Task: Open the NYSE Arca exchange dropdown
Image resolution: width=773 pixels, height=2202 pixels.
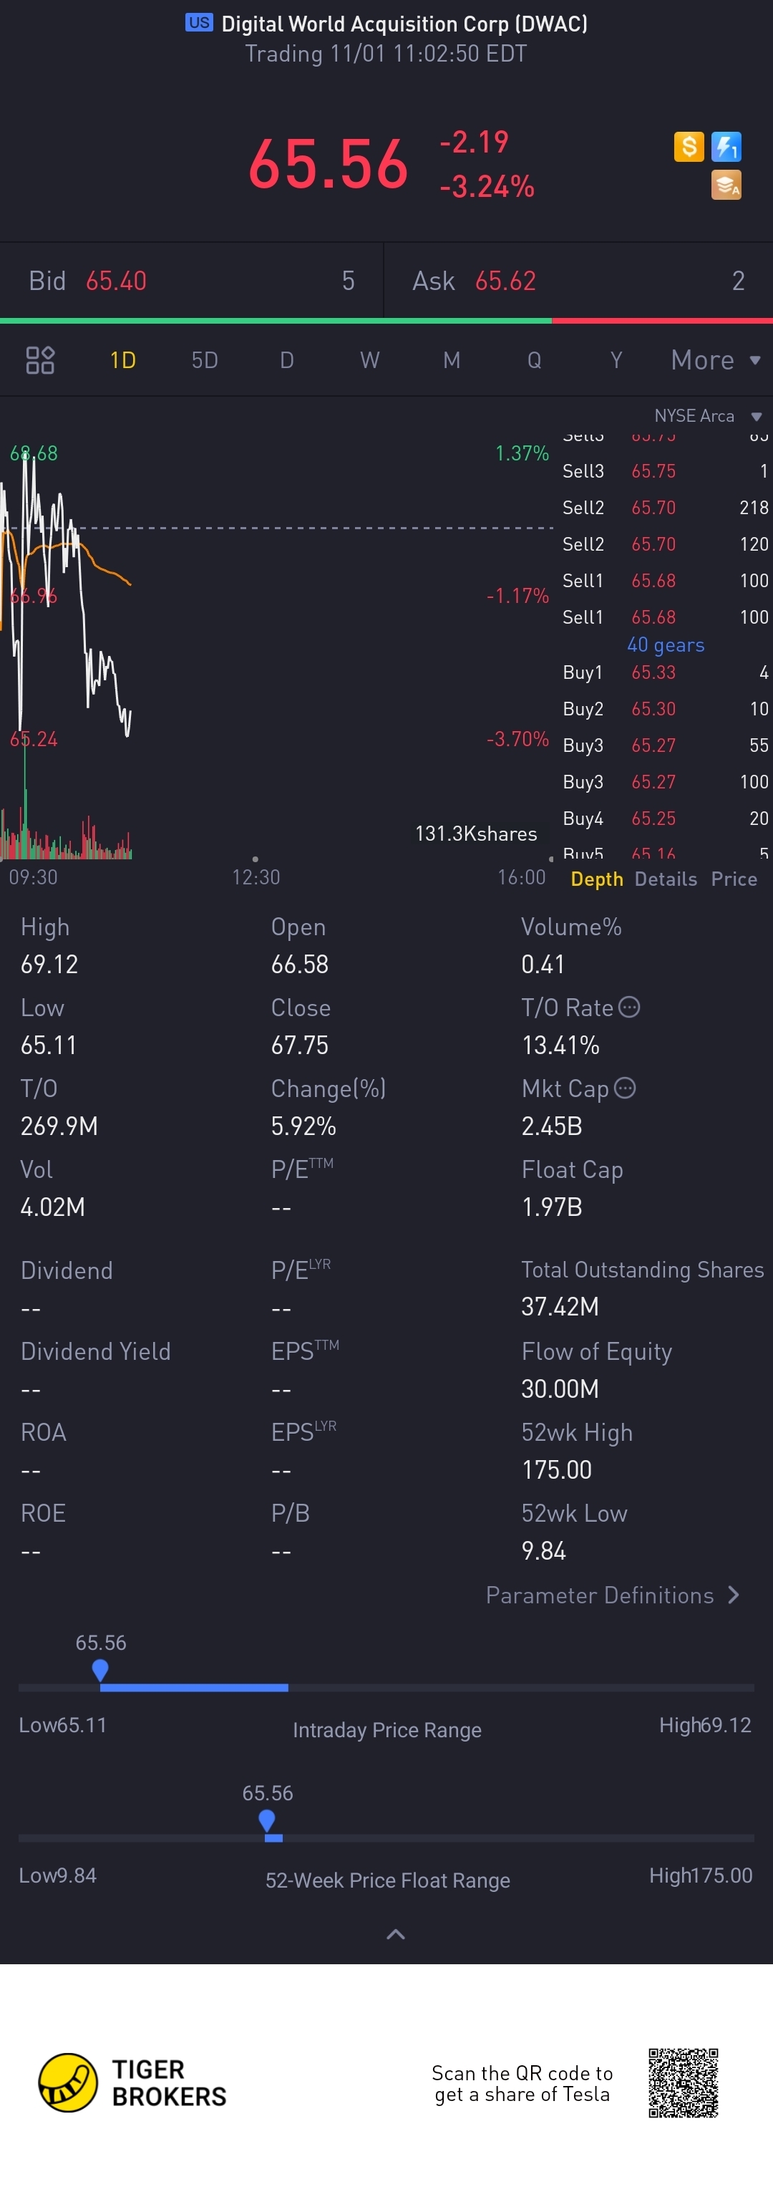Action: coord(707,415)
